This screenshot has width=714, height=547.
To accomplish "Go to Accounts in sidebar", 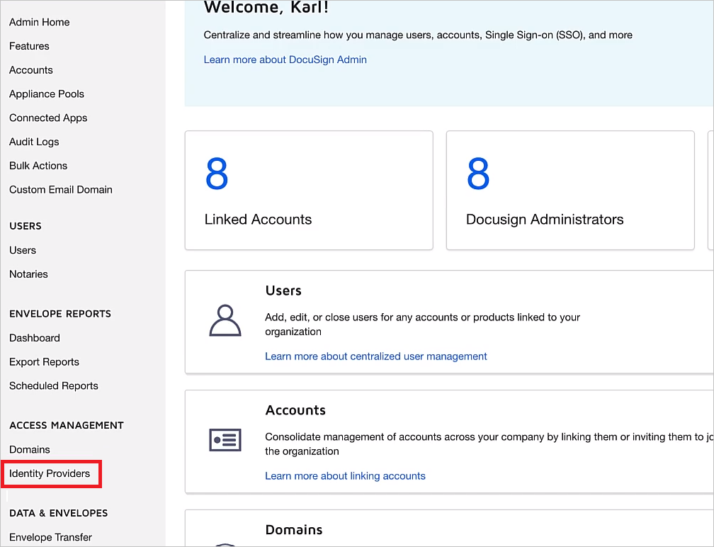I will 31,70.
